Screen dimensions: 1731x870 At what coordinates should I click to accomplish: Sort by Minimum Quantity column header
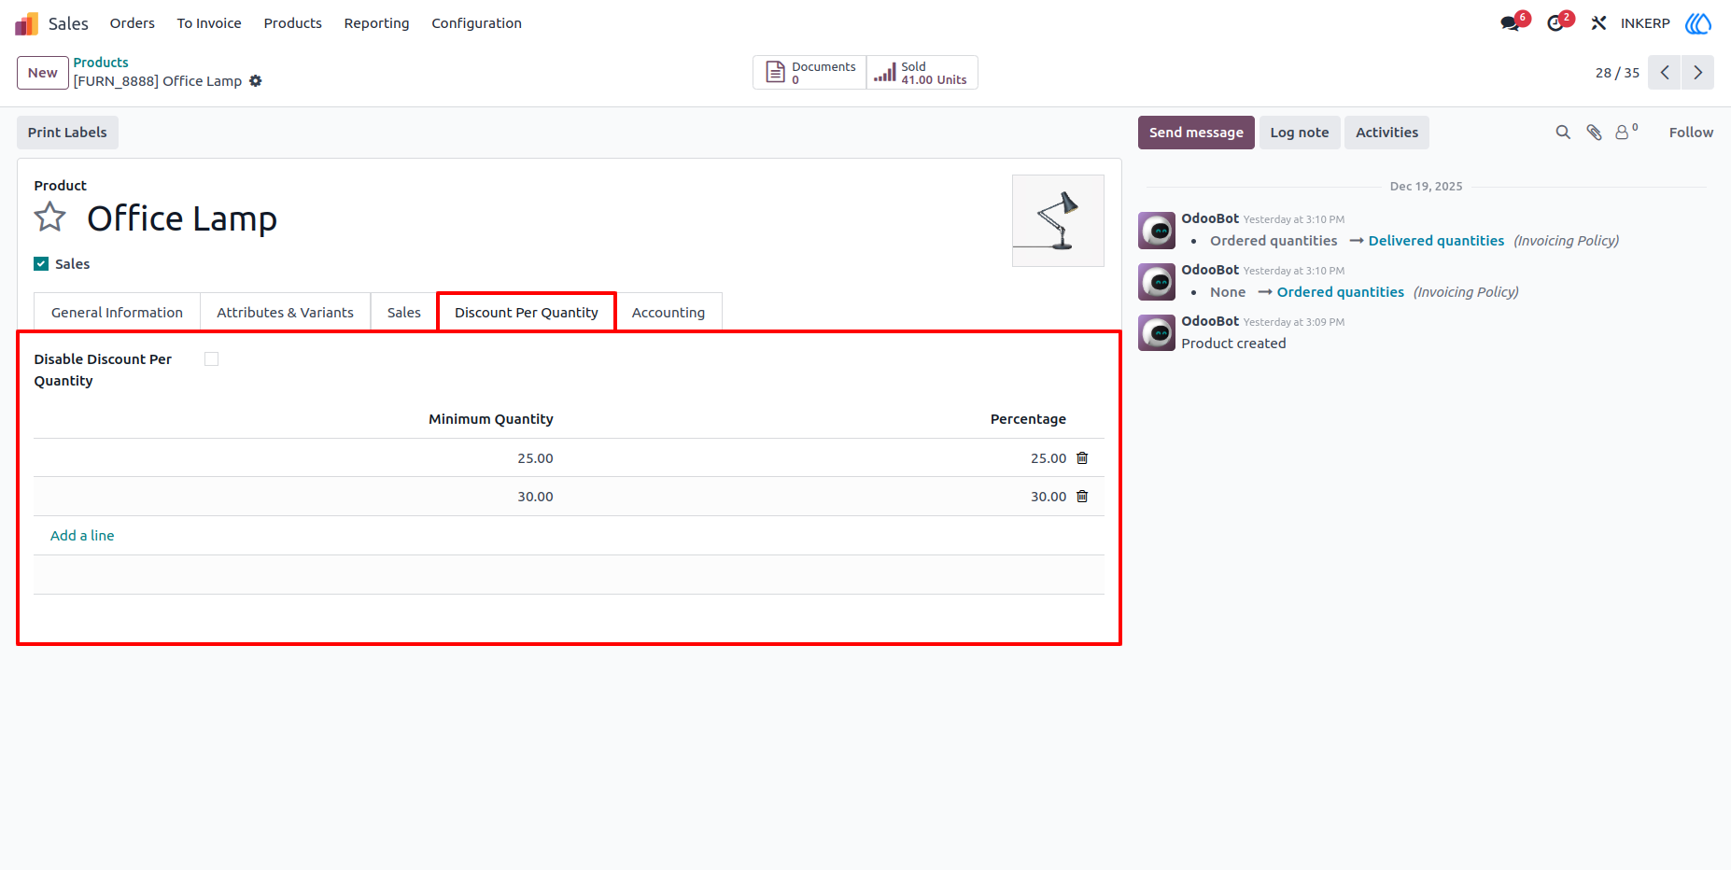(491, 419)
